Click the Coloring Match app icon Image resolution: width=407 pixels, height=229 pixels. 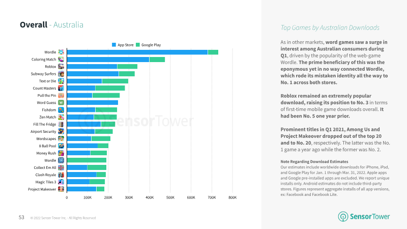[x=61, y=59]
